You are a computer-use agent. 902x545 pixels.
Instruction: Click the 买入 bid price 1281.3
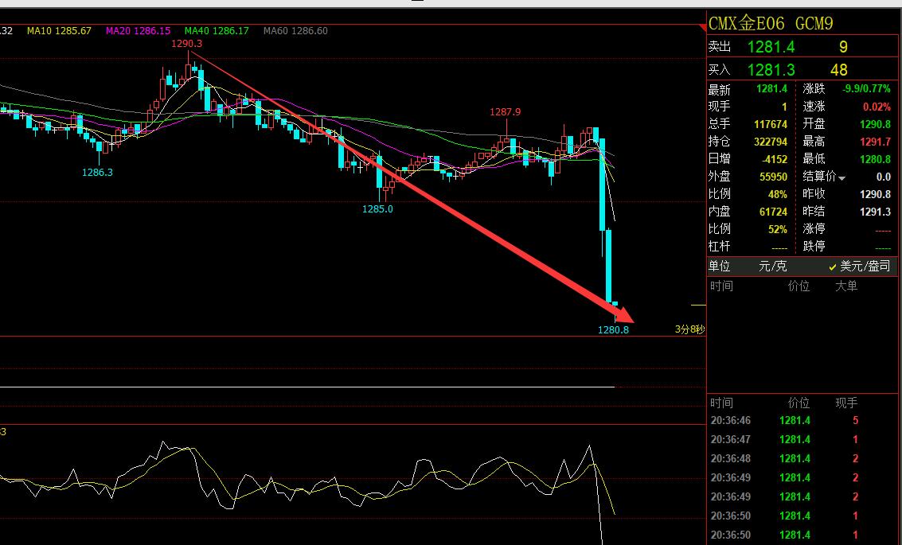tap(771, 70)
